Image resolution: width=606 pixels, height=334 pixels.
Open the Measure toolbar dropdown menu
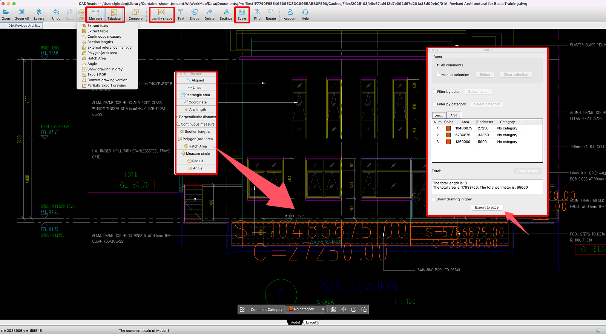(x=95, y=15)
